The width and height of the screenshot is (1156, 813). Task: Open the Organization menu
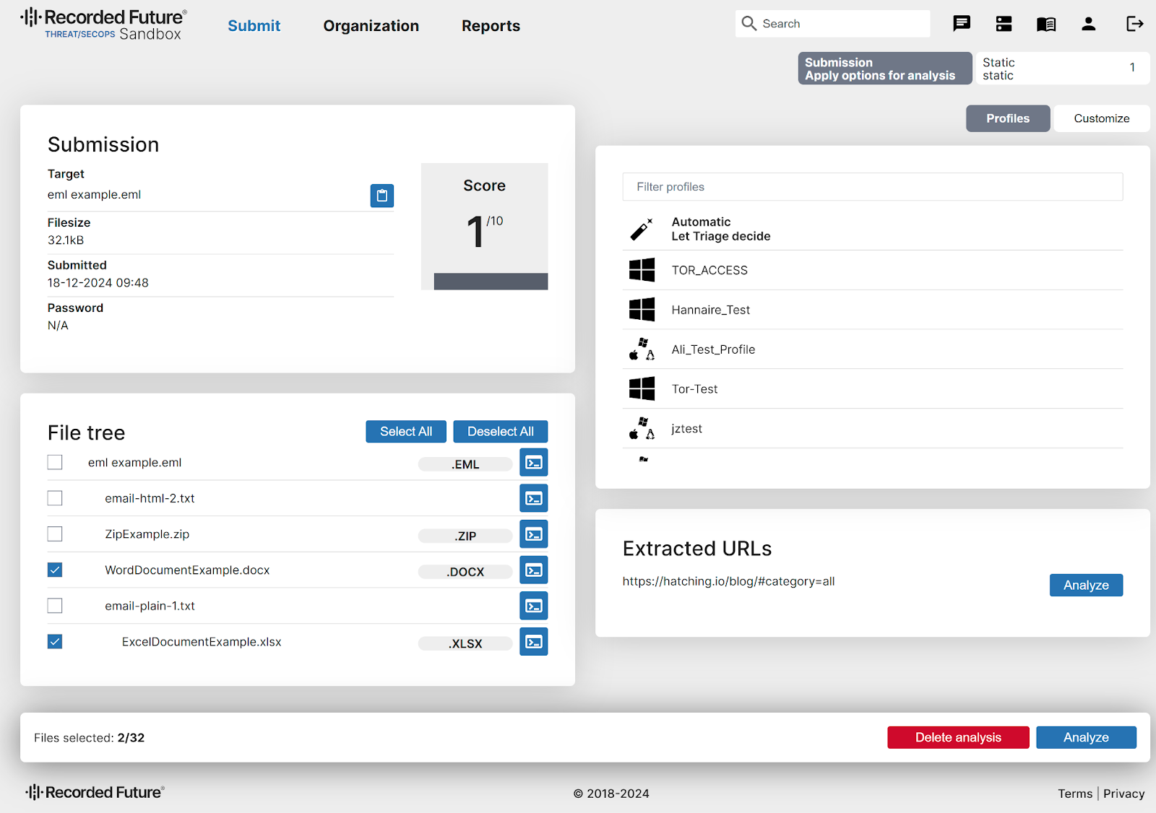371,26
